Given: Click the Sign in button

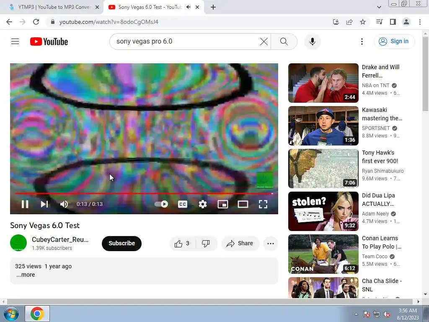Looking at the screenshot, I should point(394,42).
